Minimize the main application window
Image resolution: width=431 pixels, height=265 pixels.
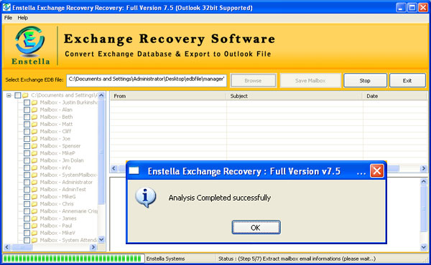(x=401, y=8)
